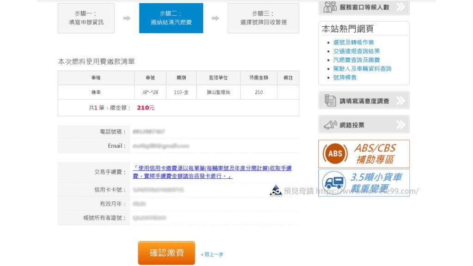This screenshot has height=266, width=473.
Task: Click the total amount 210元 text
Action: [146, 108]
